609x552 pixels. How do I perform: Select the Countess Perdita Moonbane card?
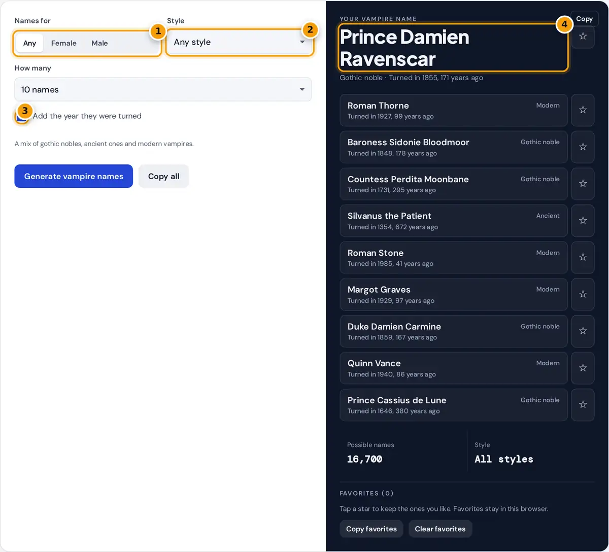454,184
